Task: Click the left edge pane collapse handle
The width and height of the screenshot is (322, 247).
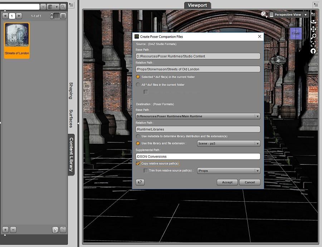Action: 1,123
